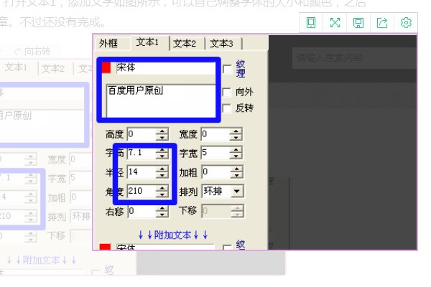Click the view original size icon
Image resolution: width=431 pixels, height=287 pixels.
click(311, 22)
